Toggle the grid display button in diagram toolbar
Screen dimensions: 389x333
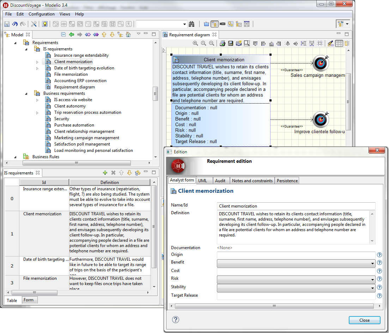pyautogui.click(x=339, y=43)
